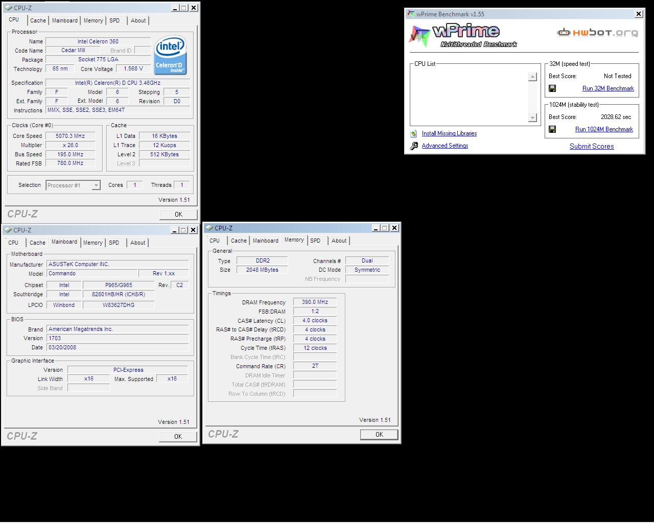Open the Processor #1 selection dropdown
Image resolution: width=654 pixels, height=523 pixels.
coord(96,185)
